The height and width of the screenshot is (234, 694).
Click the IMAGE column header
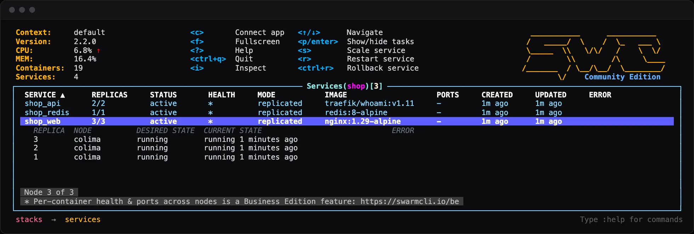[336, 95]
